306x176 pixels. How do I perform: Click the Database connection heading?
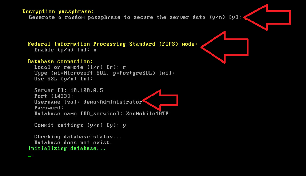(x=60, y=62)
